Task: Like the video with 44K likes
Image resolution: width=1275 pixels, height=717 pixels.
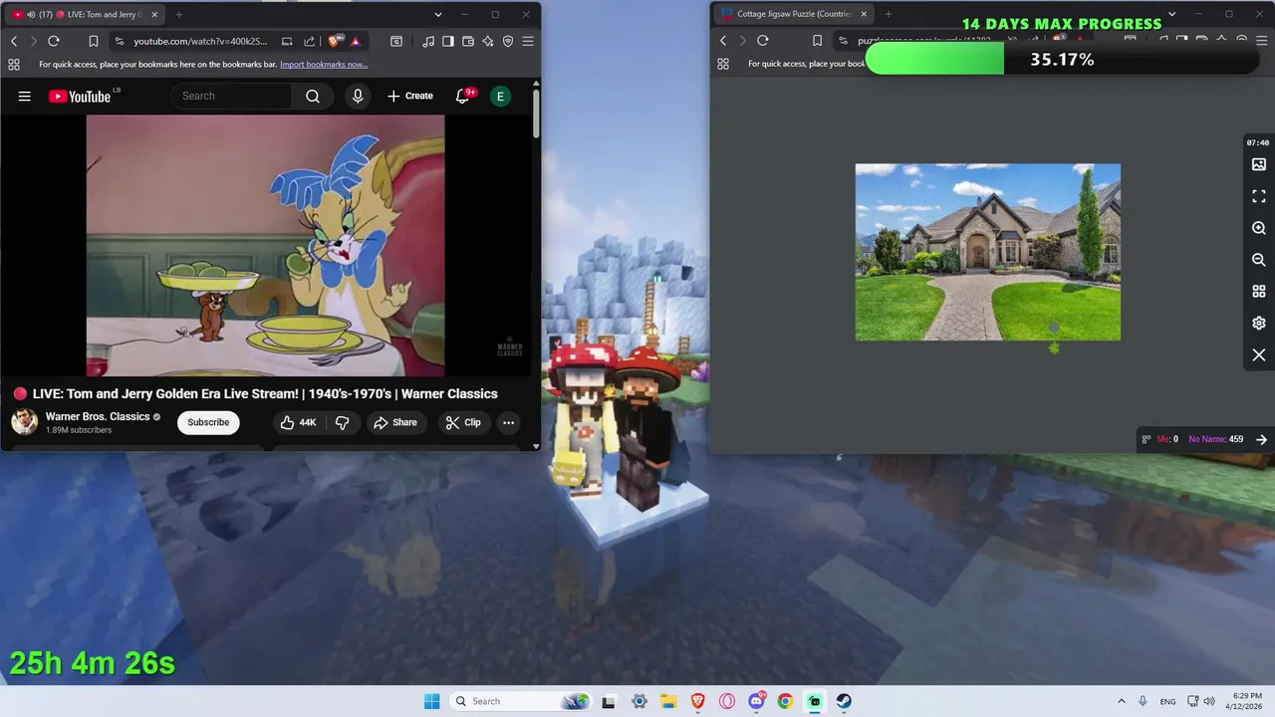Action: coord(298,422)
